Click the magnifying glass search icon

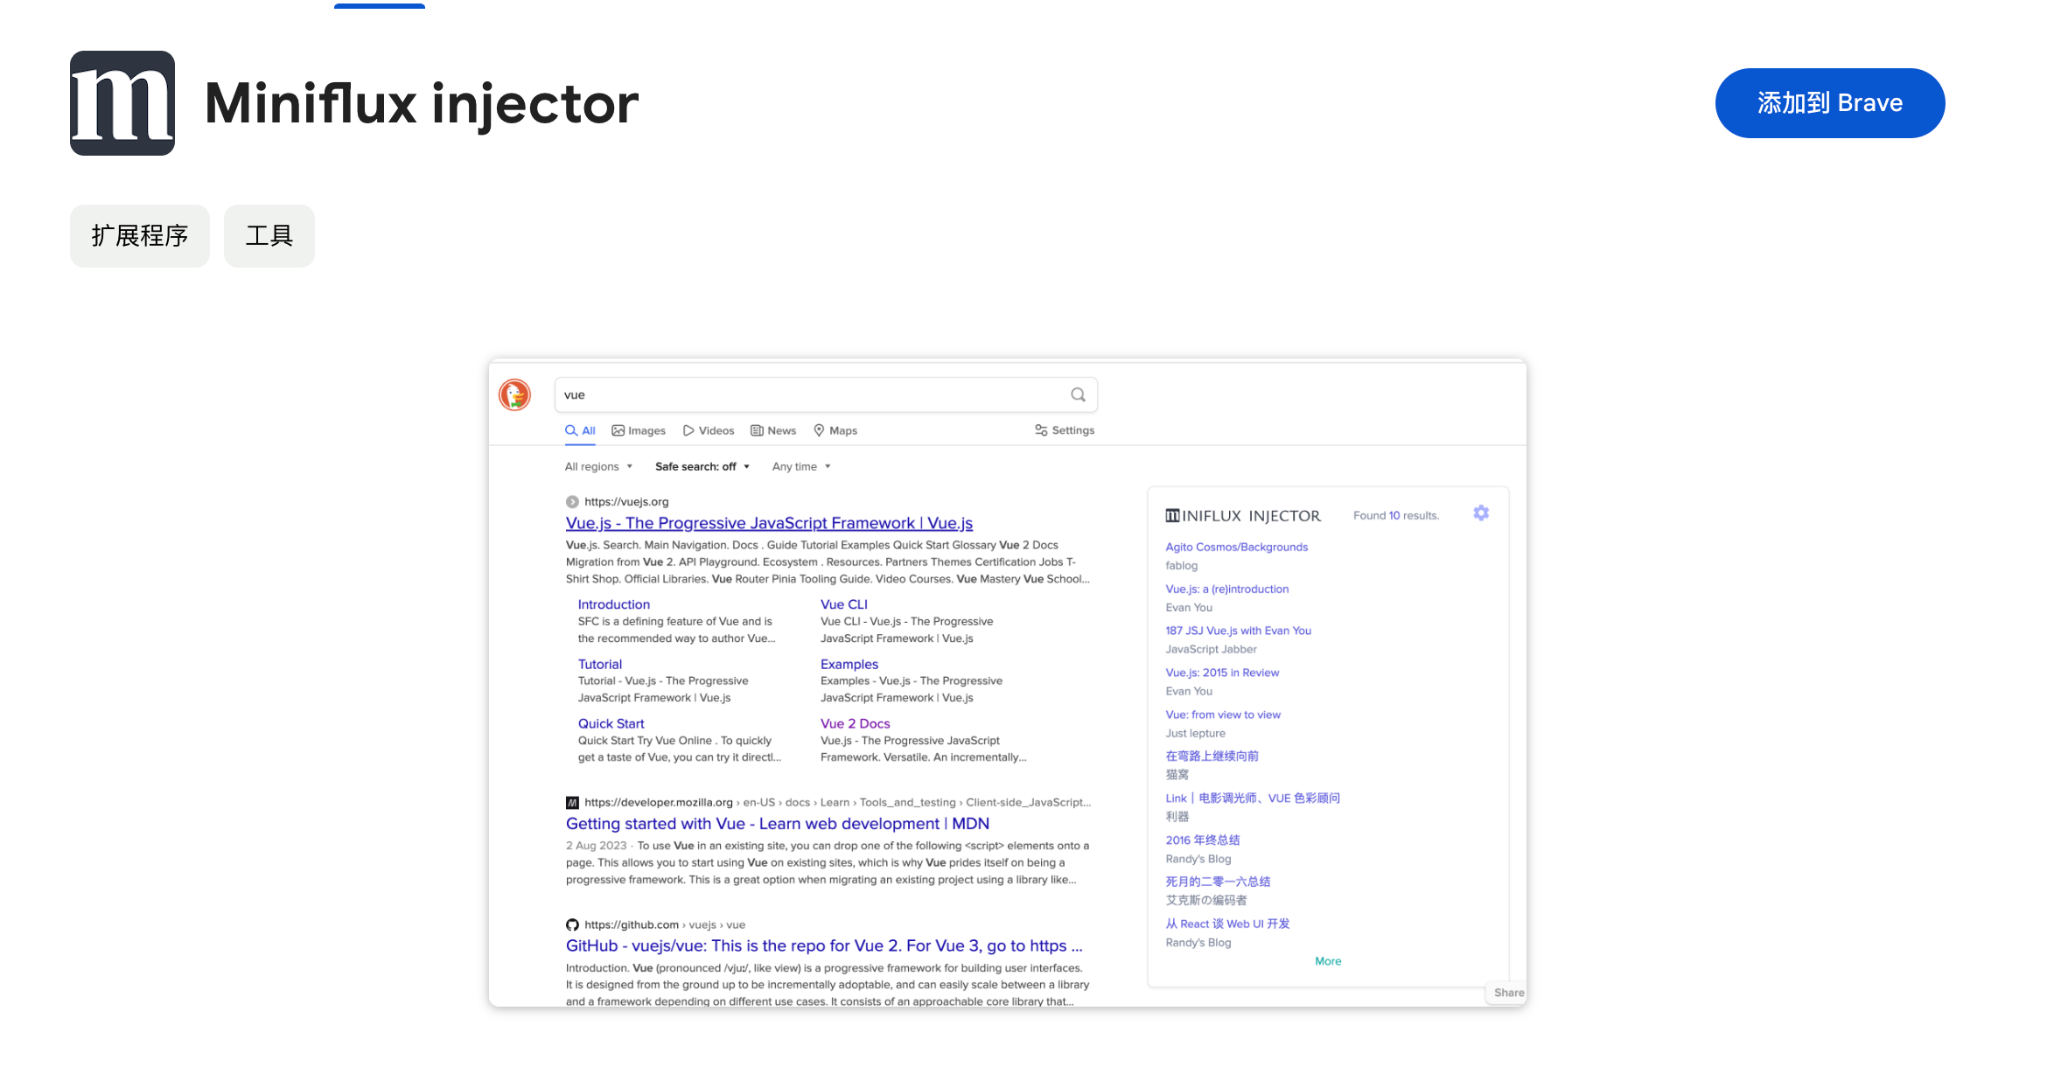pyautogui.click(x=1078, y=394)
